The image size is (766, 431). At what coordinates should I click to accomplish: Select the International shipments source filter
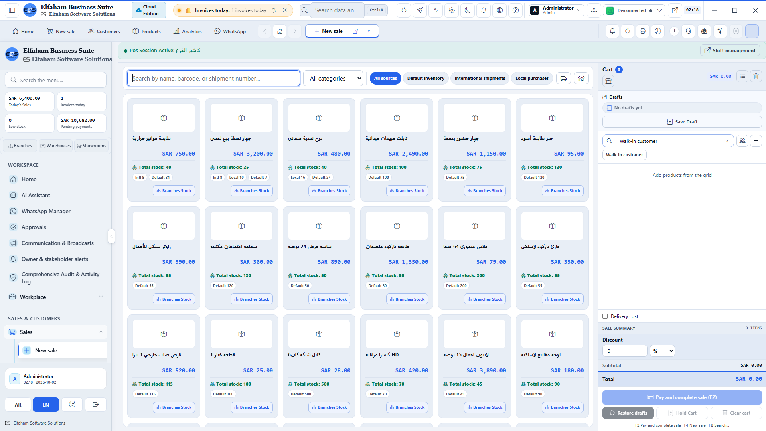(x=480, y=79)
